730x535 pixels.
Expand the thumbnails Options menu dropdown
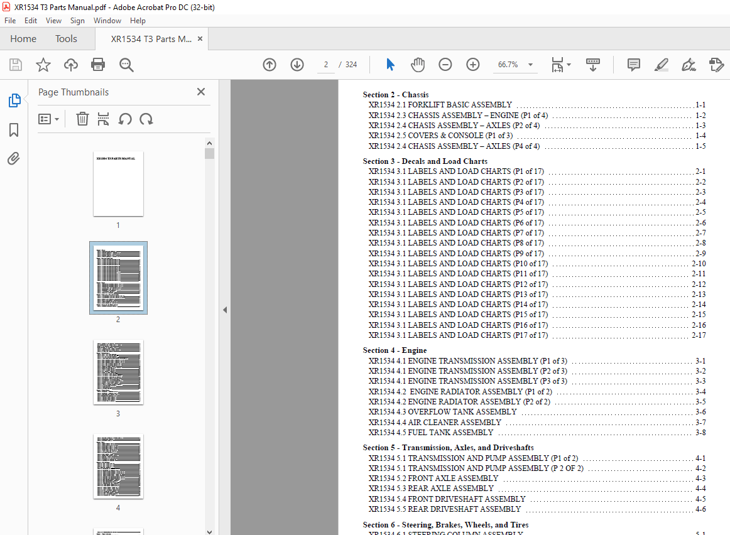[x=48, y=119]
